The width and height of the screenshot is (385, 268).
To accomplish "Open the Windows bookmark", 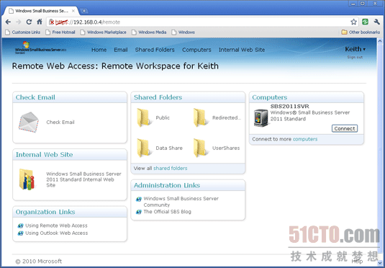I will 184,32.
